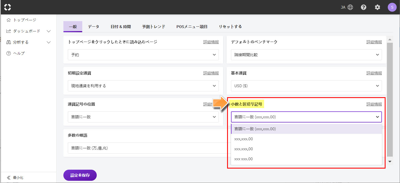Image resolution: width=400 pixels, height=183 pixels.
Task: Click the 設定を保存 button
Action: 80,175
